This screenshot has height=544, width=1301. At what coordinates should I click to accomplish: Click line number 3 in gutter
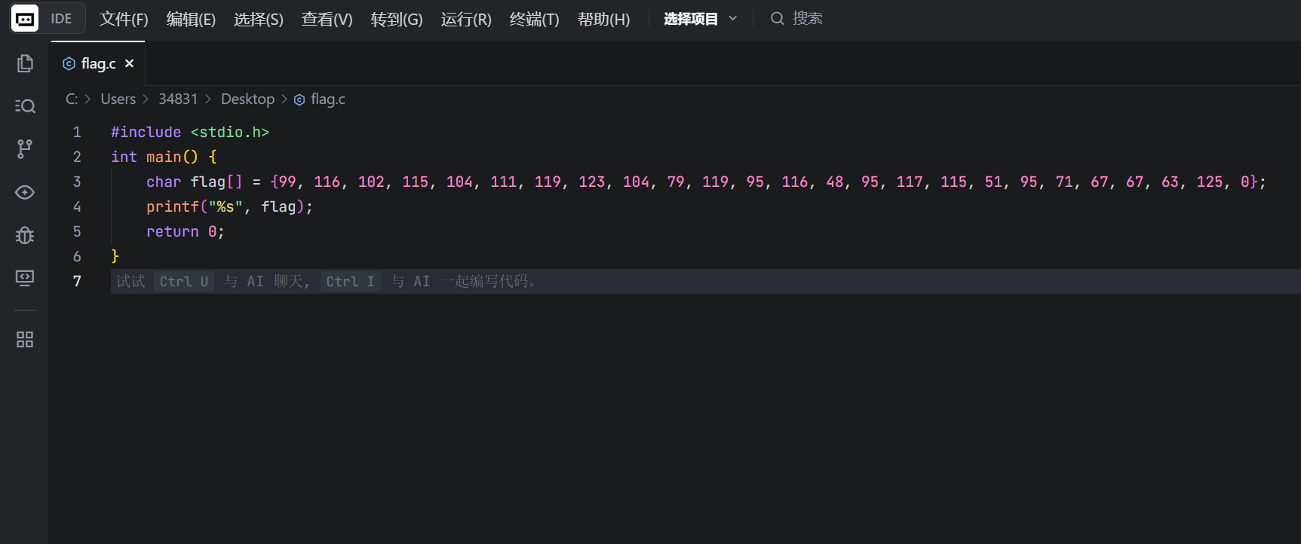[77, 182]
